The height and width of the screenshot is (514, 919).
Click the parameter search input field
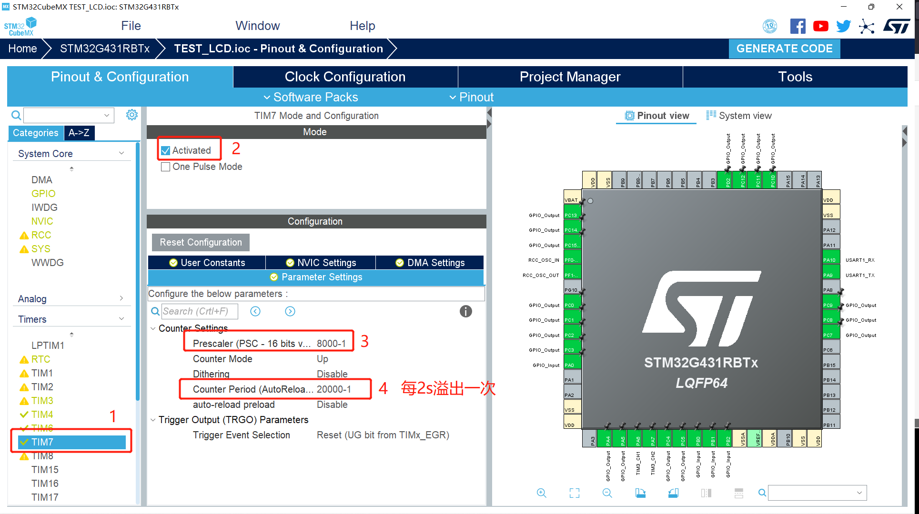coord(199,311)
